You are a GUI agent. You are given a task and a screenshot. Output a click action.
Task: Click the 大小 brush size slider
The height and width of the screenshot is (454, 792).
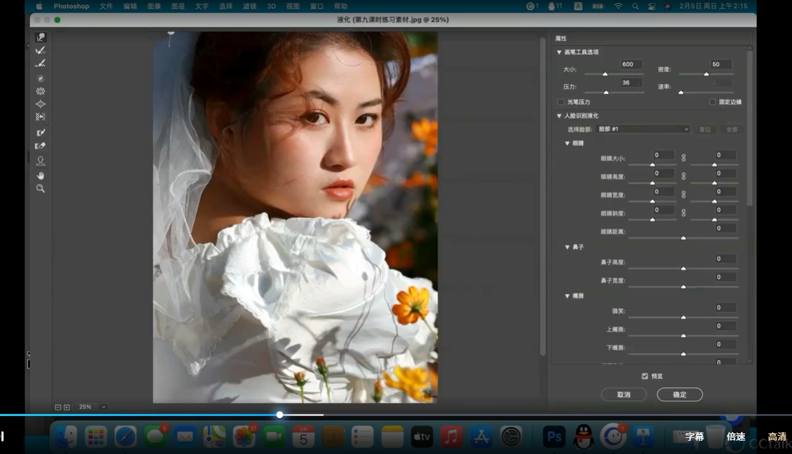pos(605,74)
